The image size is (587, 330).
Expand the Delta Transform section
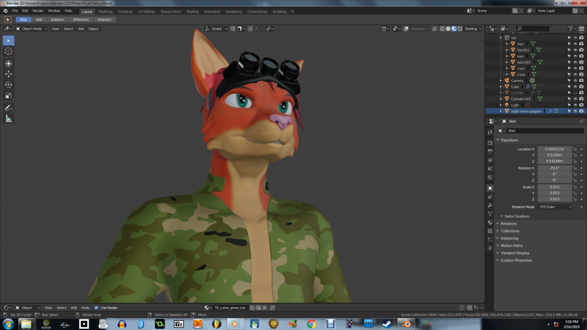[x=516, y=216]
